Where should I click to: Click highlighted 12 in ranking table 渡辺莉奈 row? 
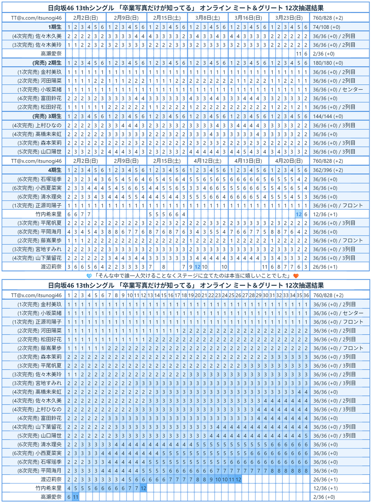click(x=238, y=480)
